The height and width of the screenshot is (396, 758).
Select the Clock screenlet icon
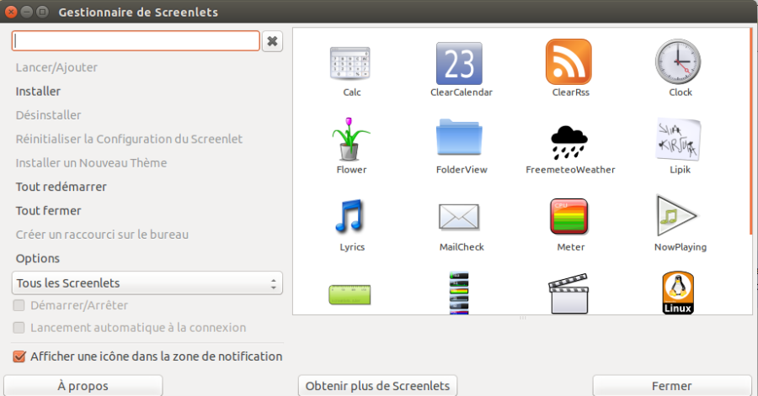point(678,61)
